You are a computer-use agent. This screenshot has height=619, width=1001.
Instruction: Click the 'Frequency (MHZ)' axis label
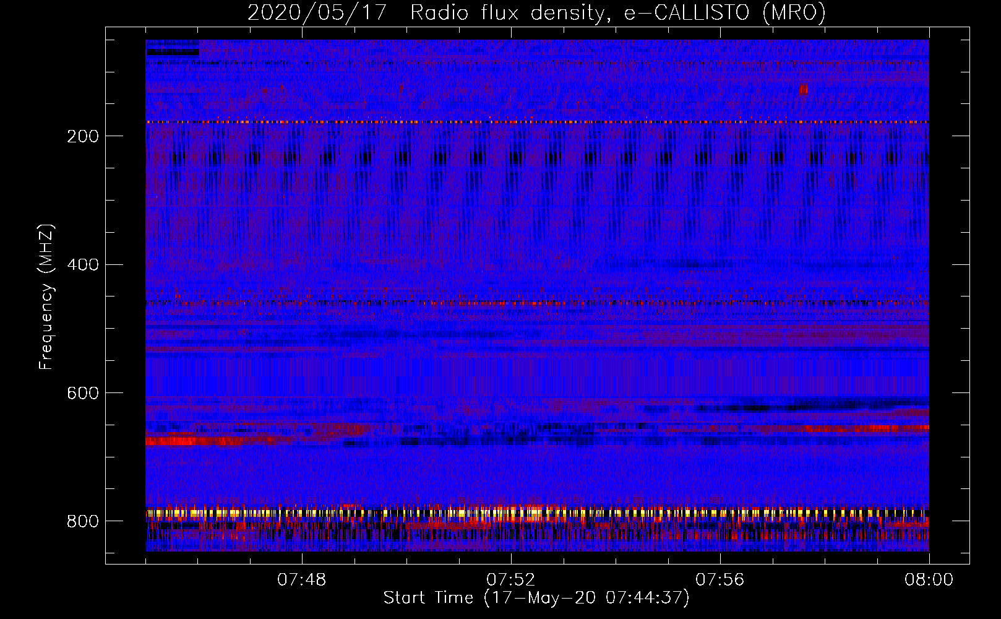tap(46, 297)
